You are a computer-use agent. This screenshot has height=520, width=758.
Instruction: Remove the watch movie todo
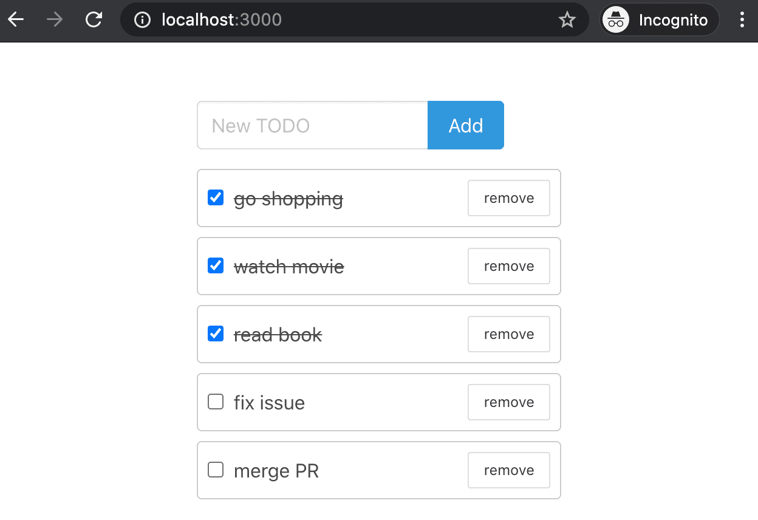point(508,266)
